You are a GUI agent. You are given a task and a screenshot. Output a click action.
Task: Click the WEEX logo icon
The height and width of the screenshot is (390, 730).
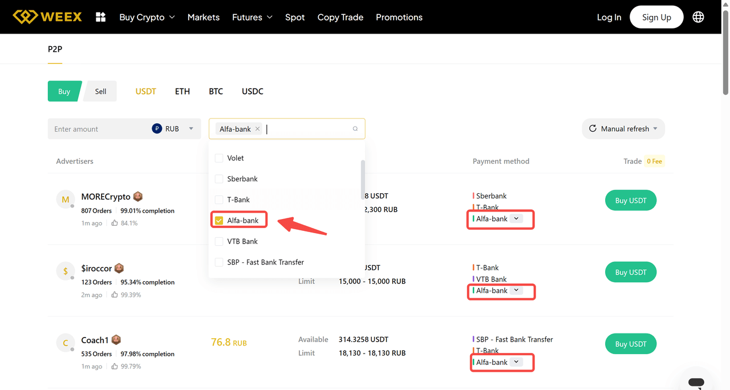pos(25,17)
